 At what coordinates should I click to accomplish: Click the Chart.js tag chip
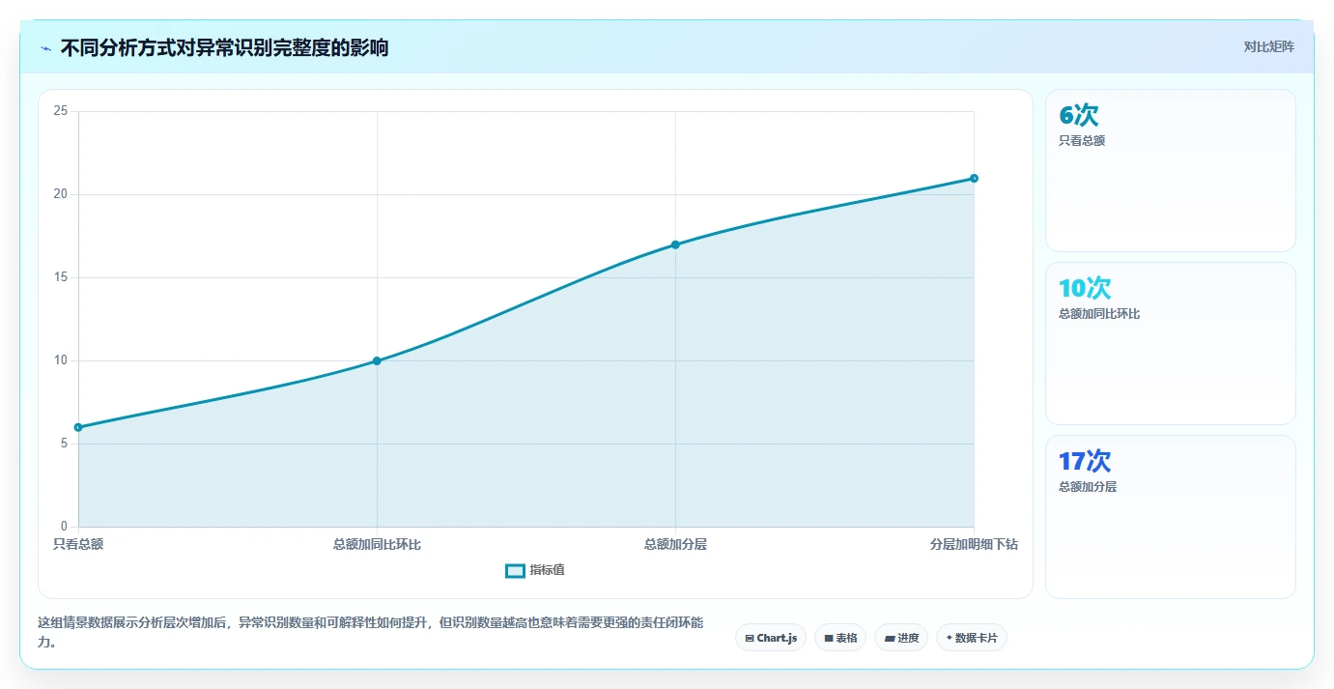[x=771, y=638]
